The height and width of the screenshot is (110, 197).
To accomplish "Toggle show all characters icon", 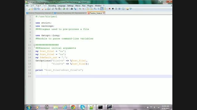I will pyautogui.click(x=98, y=9).
